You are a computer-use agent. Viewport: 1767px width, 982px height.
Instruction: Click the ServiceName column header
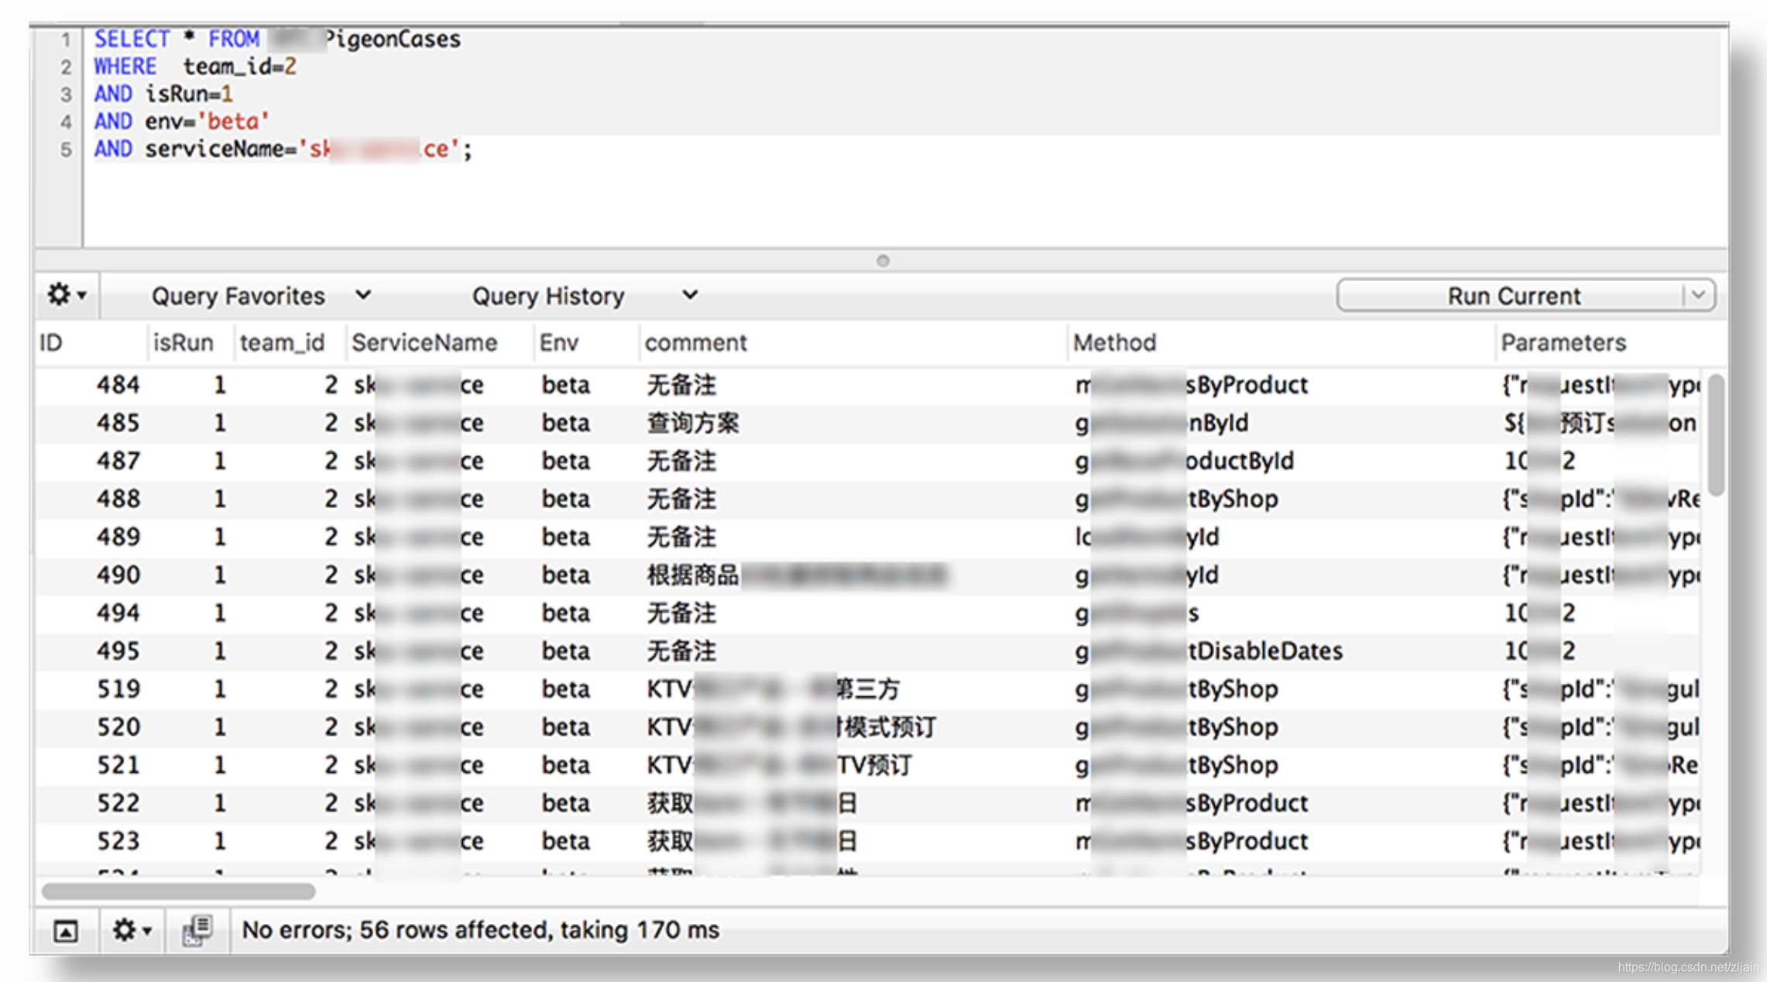(x=440, y=342)
